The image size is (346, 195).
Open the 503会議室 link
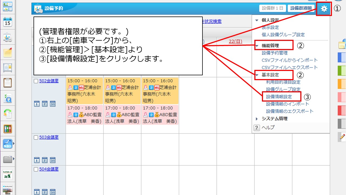[49, 137]
